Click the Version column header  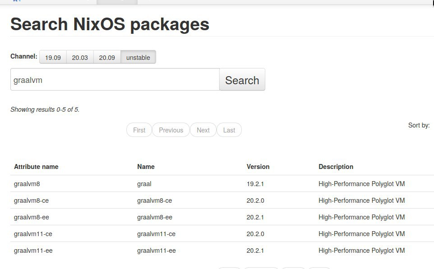coord(258,167)
